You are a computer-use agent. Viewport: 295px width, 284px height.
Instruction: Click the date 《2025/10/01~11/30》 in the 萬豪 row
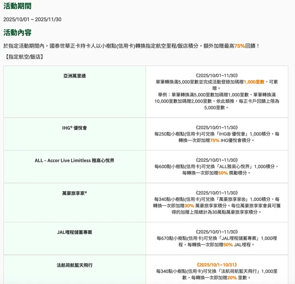click(x=217, y=193)
